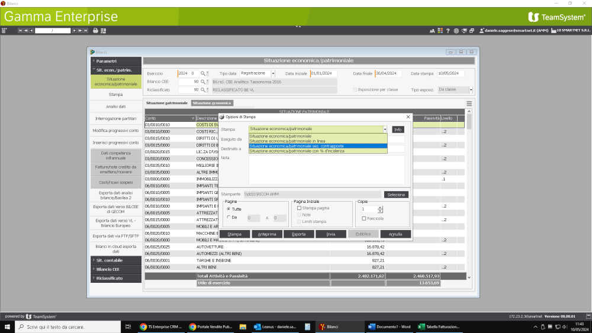Jump back with the fast-rewind record arrow
Viewport: 592px width, 333px height.
coord(25,31)
